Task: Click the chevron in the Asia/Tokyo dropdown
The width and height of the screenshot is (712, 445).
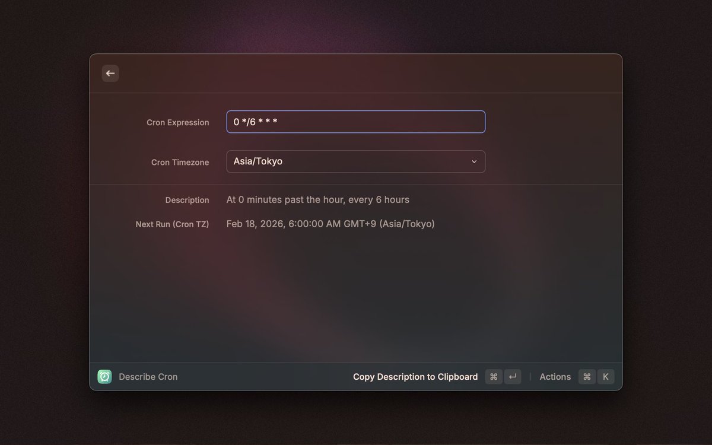Action: [x=474, y=161]
